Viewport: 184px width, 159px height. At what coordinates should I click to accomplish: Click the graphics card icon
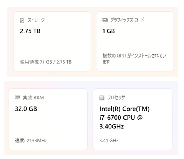pyautogui.click(x=105, y=20)
